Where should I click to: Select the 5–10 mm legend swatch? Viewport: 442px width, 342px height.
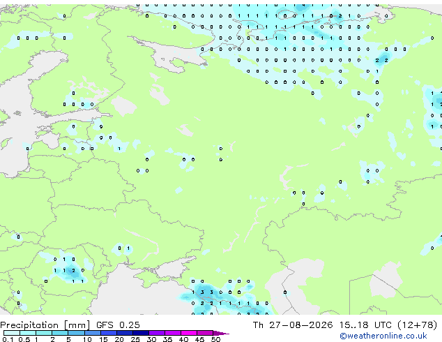(x=76, y=333)
